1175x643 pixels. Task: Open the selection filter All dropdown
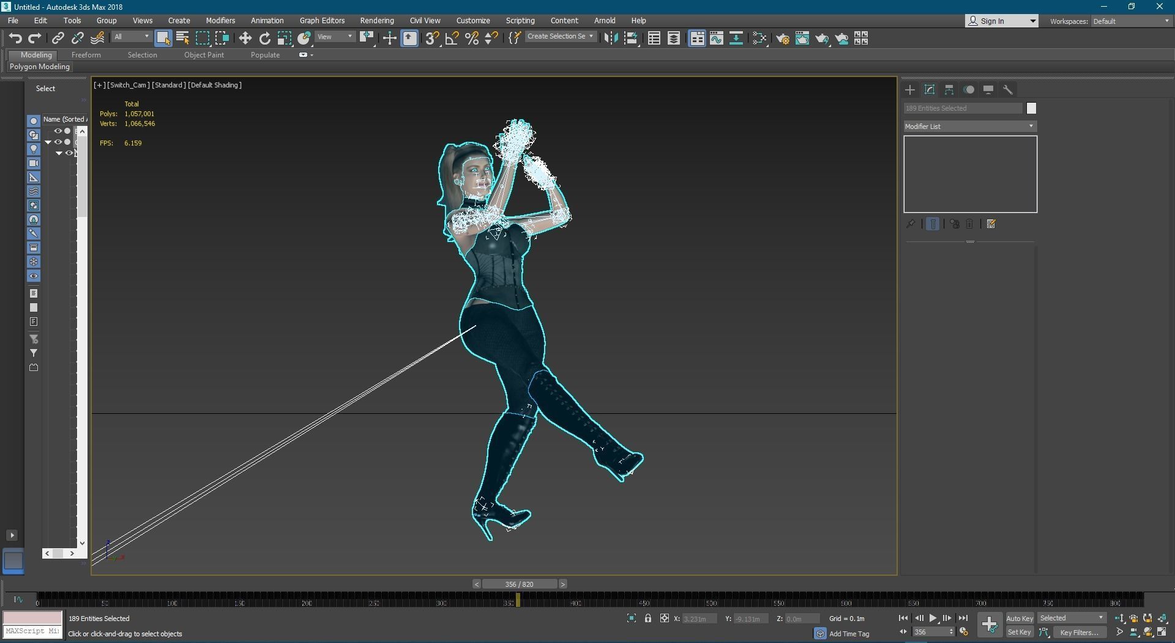(x=132, y=37)
